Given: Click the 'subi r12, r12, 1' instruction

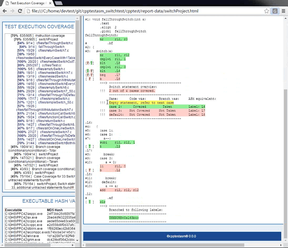Looking at the screenshot, I should pyautogui.click(x=117, y=143).
